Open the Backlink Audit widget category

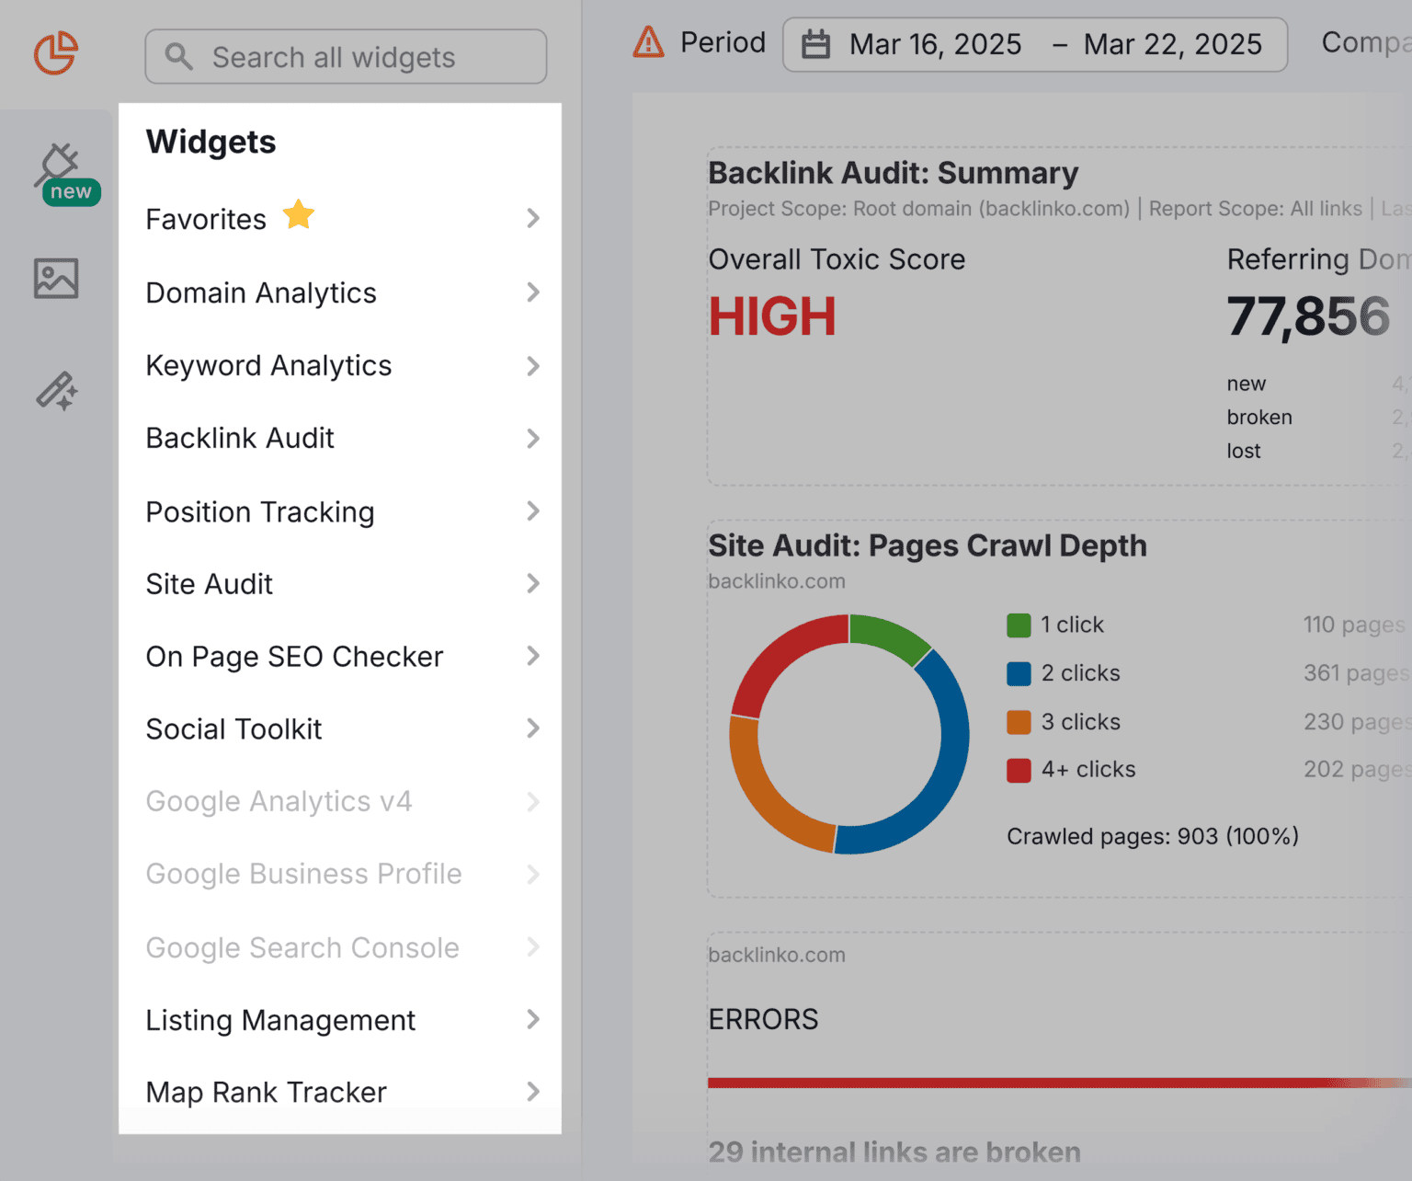(x=240, y=439)
